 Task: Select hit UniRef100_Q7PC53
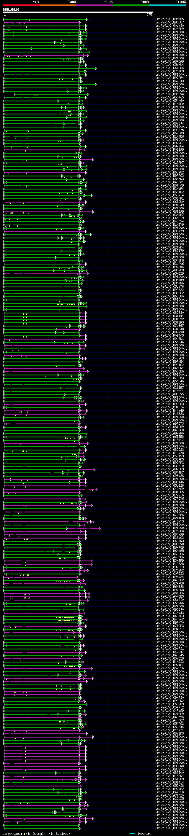click(x=170, y=378)
